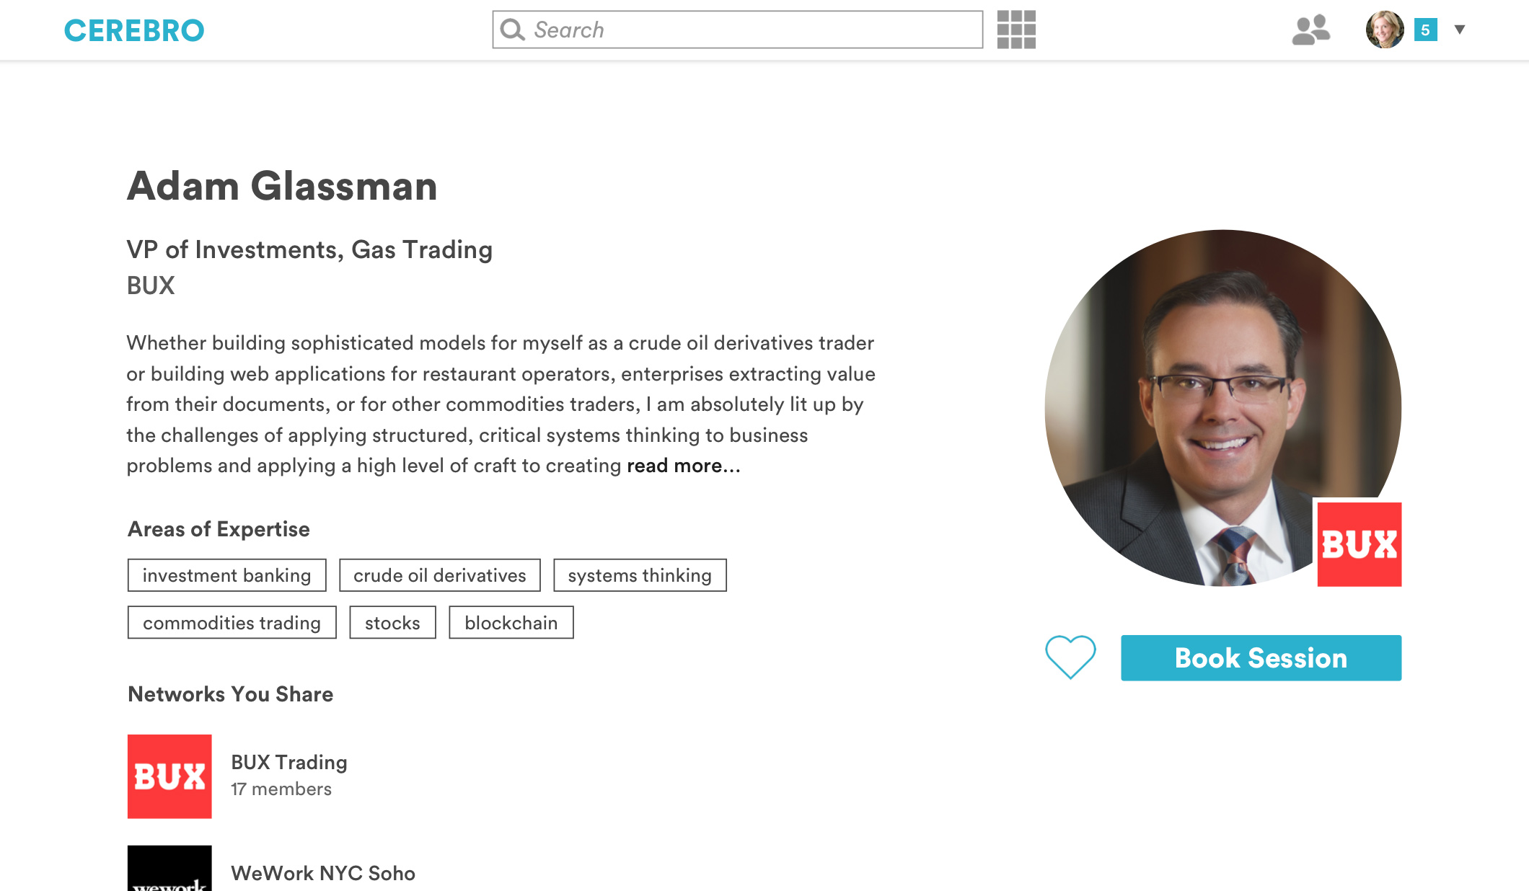1529x891 pixels.
Task: Expand bio with read more link
Action: click(x=683, y=466)
